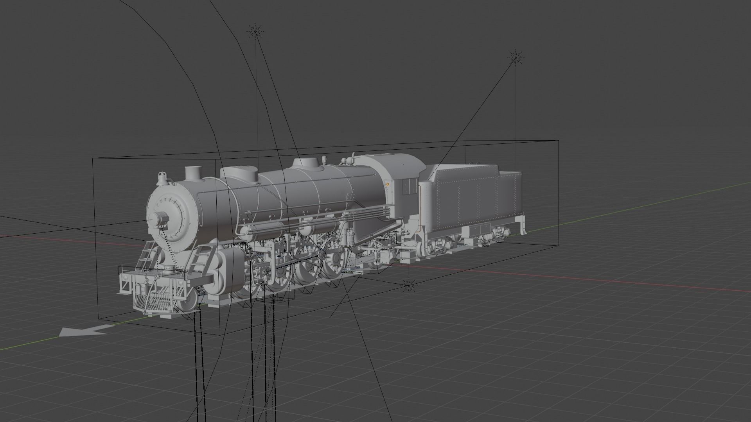Select the low point light beside the drive wheels

(408, 286)
